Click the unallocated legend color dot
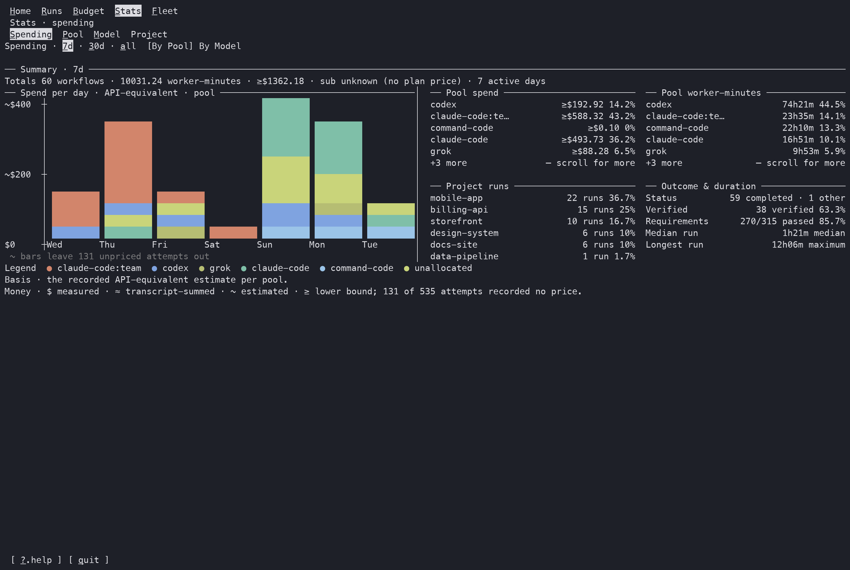 click(407, 269)
